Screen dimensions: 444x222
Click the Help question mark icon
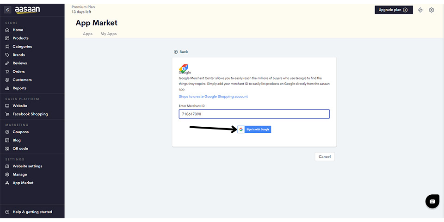click(7, 212)
